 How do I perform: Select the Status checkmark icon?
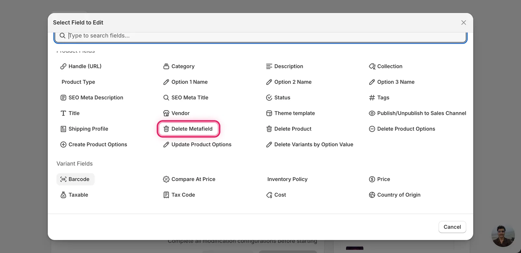point(269,98)
